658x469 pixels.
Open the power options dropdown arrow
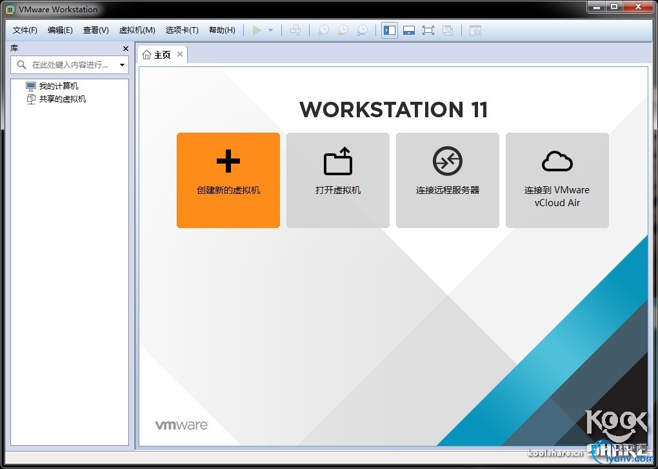tap(271, 30)
